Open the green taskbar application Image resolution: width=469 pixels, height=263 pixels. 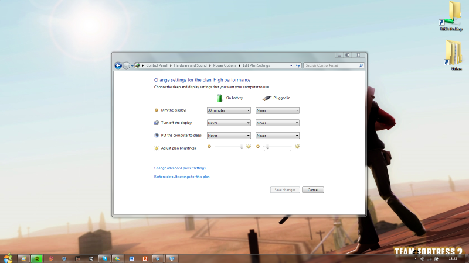click(x=37, y=258)
